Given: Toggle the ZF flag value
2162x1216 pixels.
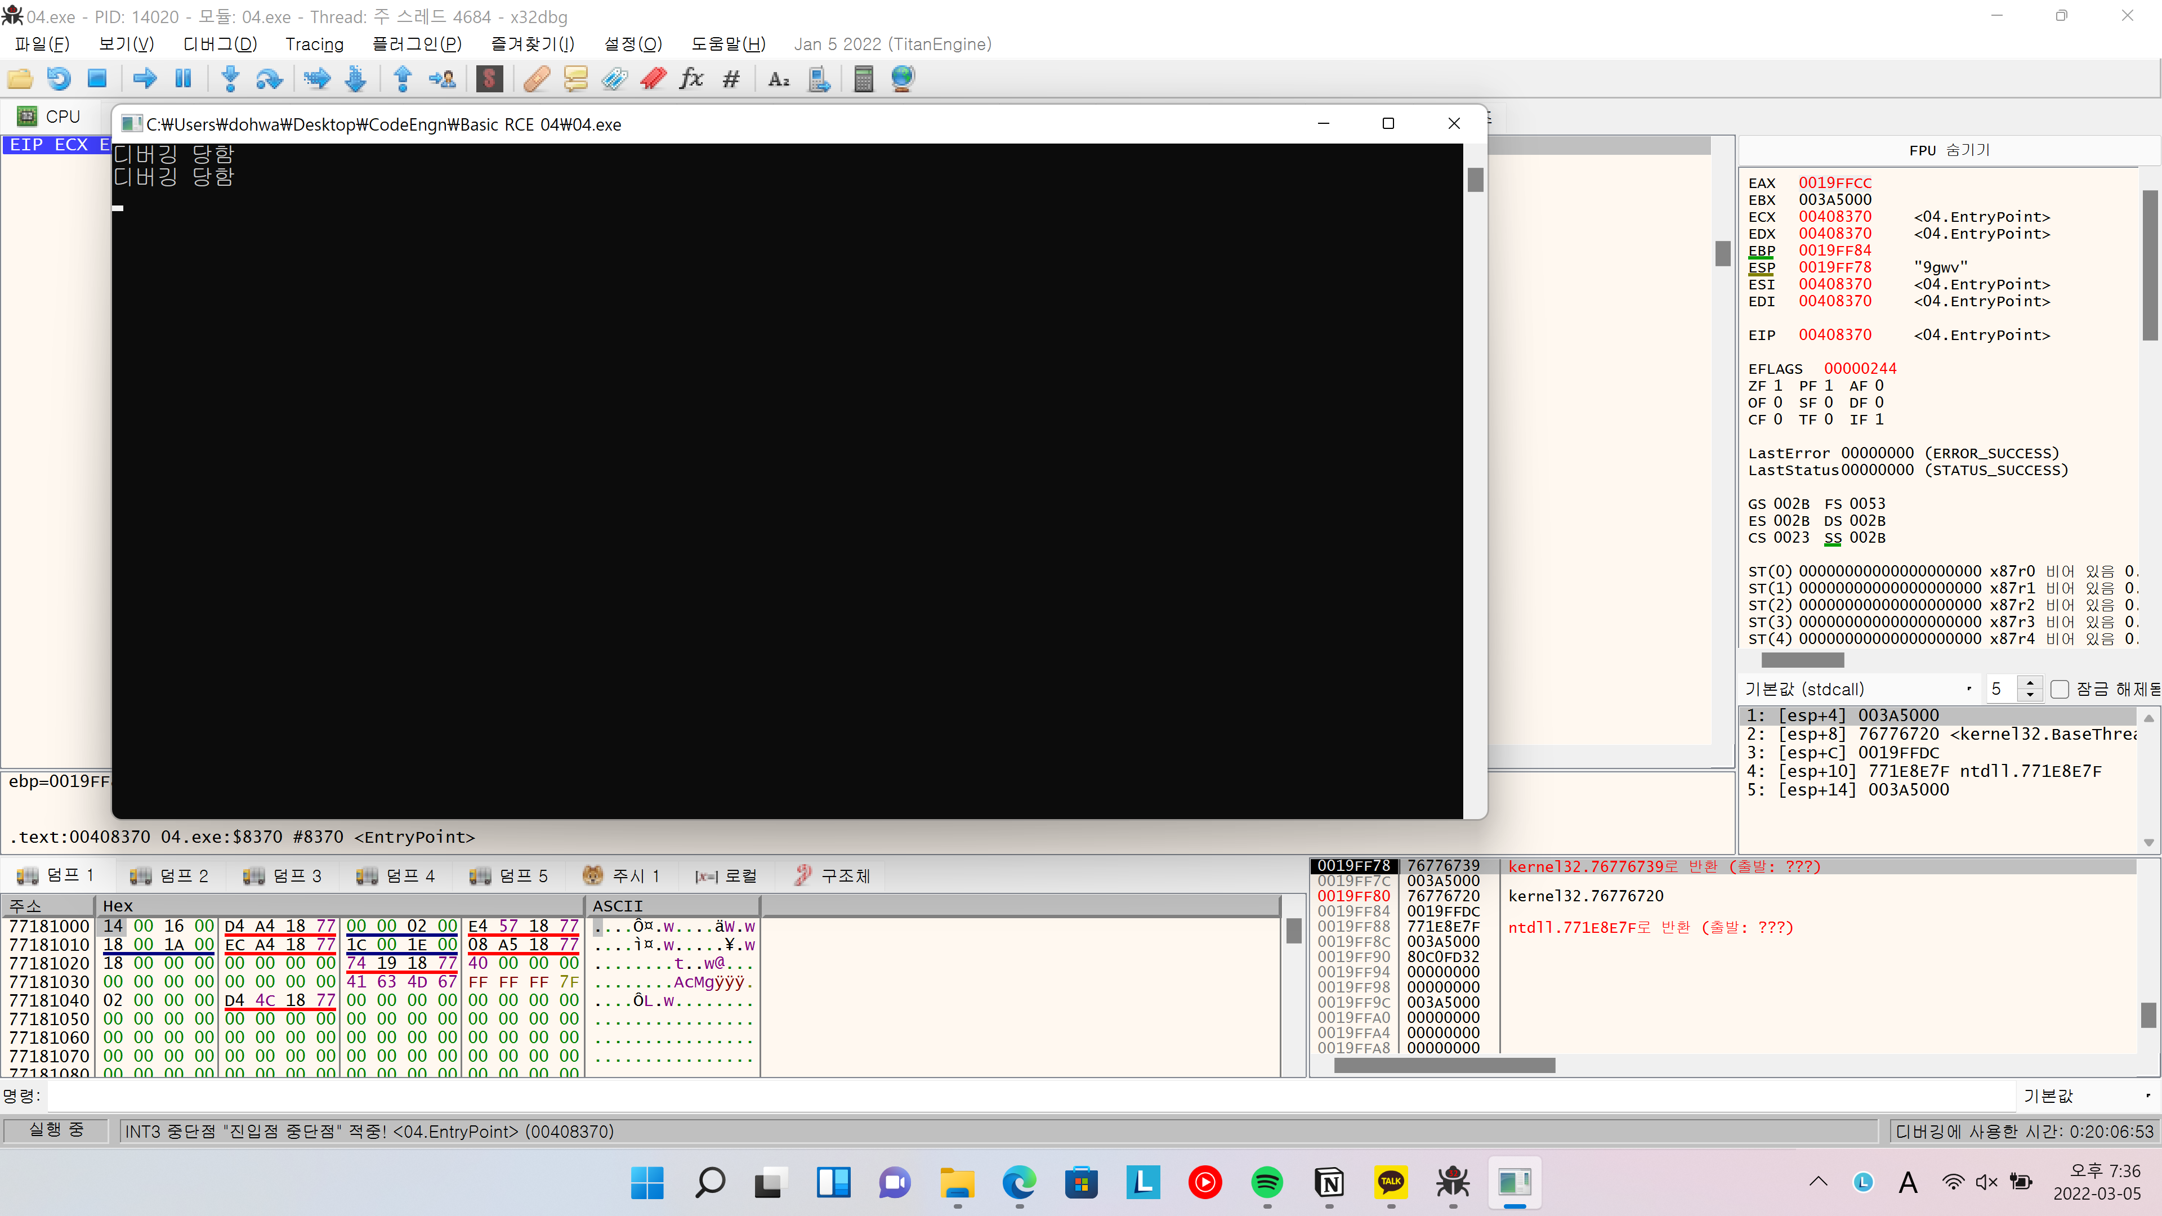Looking at the screenshot, I should click(x=1777, y=385).
